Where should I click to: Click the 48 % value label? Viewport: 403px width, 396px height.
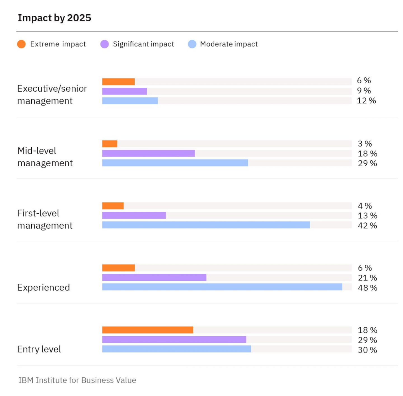click(367, 288)
